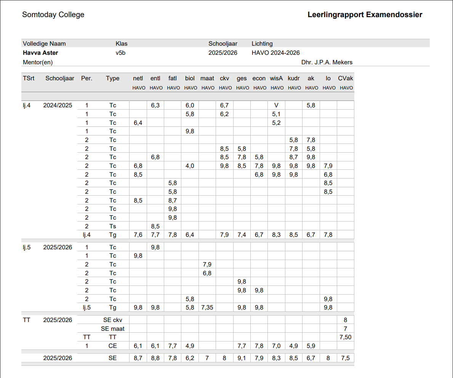Select the CE row label
Viewport: 453px width, 378px height.
tap(112, 346)
